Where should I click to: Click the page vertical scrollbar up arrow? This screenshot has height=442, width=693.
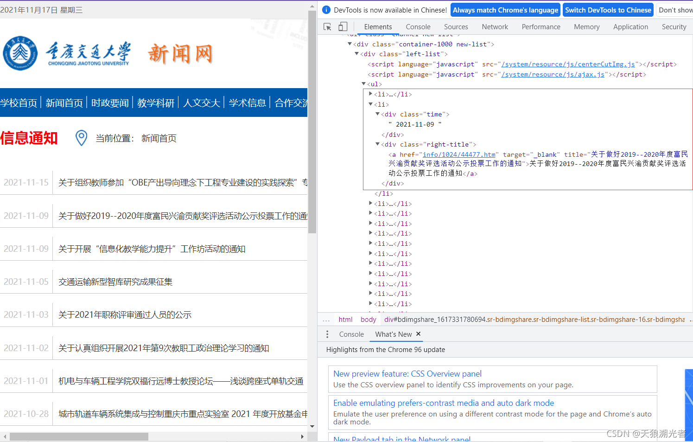pyautogui.click(x=312, y=6)
